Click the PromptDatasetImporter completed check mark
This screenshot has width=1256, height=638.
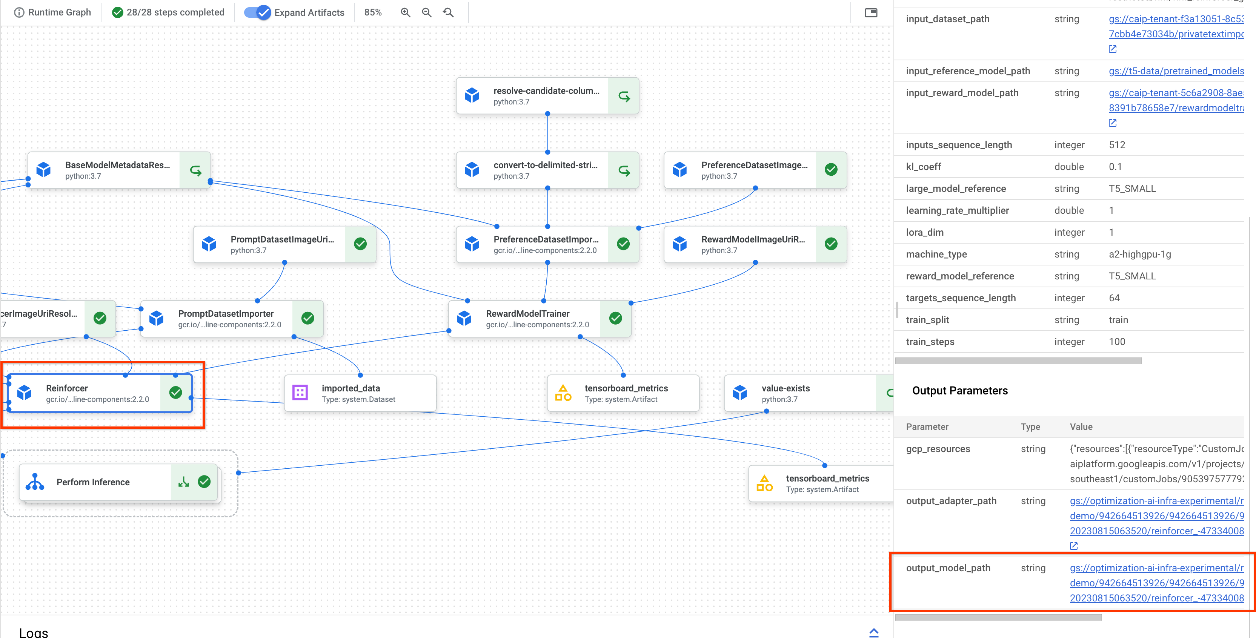[x=307, y=318]
